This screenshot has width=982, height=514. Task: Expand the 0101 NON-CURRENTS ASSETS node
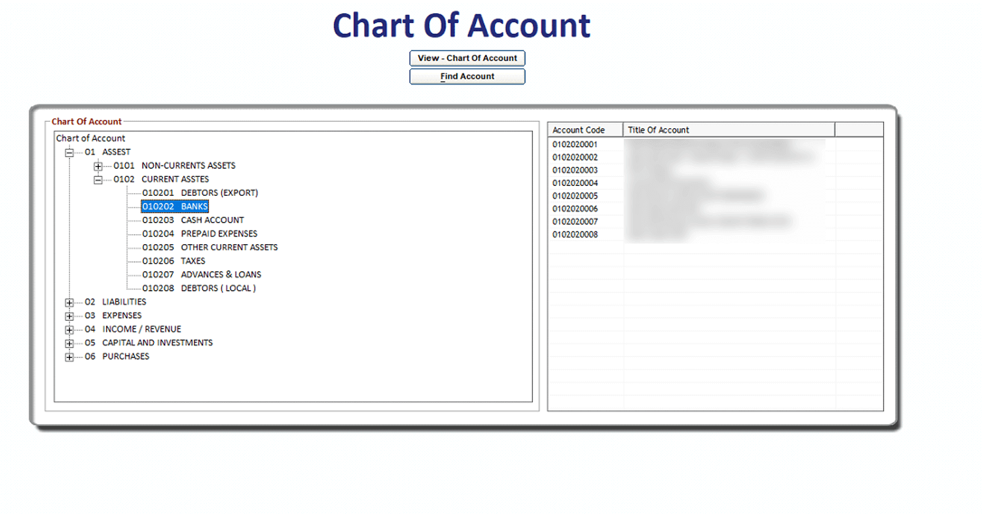98,166
